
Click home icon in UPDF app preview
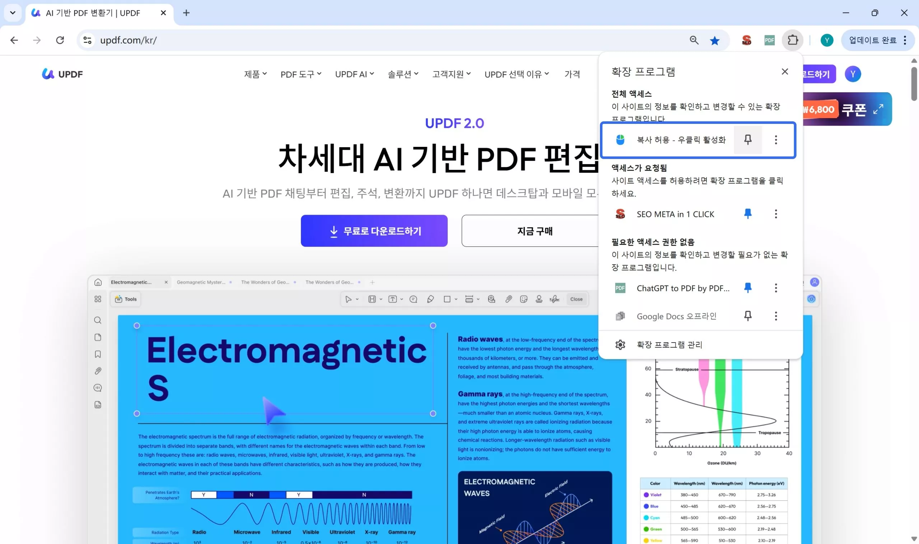pos(98,282)
